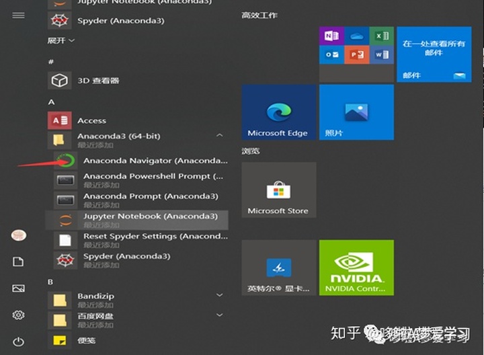This screenshot has height=355, width=484.
Task: Open the Microsoft Store tile
Action: 279,190
